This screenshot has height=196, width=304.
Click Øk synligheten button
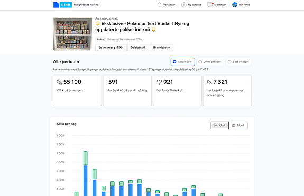pos(161,48)
